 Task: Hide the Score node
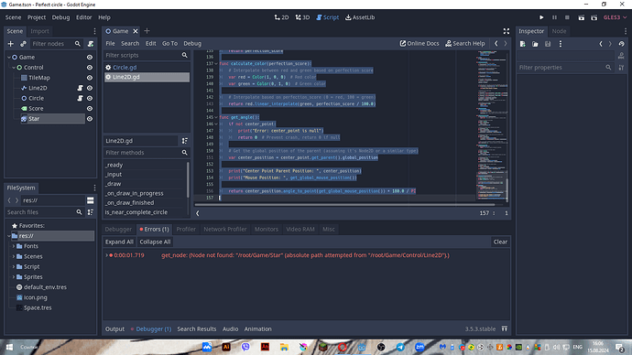pyautogui.click(x=90, y=108)
